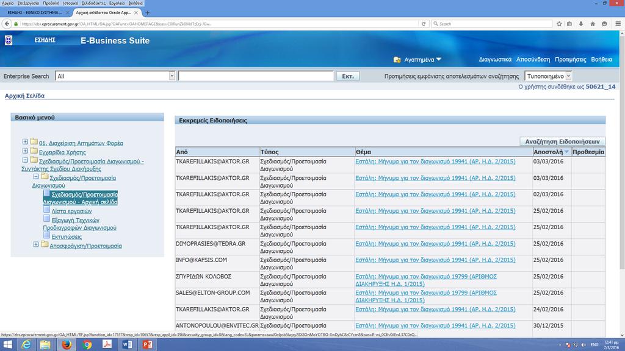Close the ΕΣΗΔΗΣ browser tab

pyautogui.click(x=67, y=13)
